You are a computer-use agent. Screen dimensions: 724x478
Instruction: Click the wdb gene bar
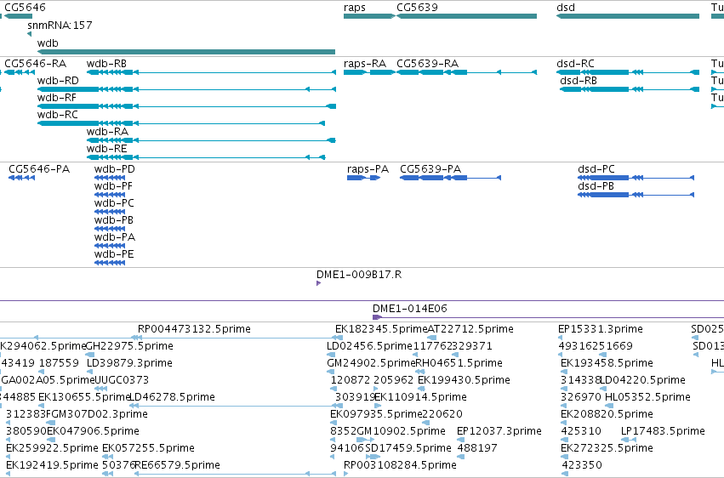[x=186, y=52]
